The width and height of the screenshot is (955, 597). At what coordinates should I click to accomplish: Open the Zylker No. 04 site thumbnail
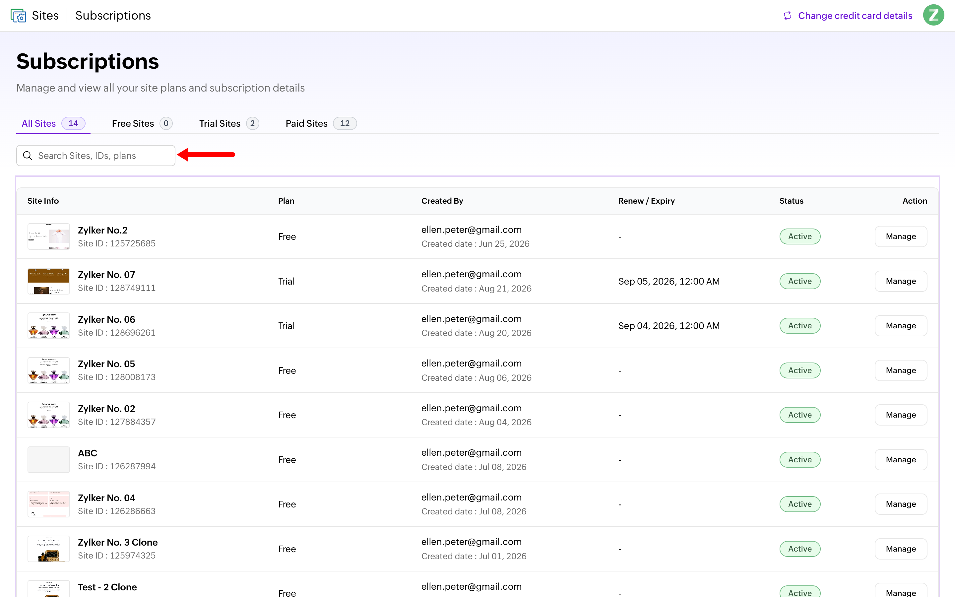click(x=48, y=504)
